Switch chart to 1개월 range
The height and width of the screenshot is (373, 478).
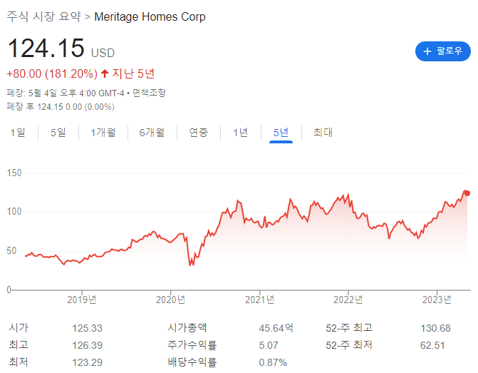click(103, 133)
